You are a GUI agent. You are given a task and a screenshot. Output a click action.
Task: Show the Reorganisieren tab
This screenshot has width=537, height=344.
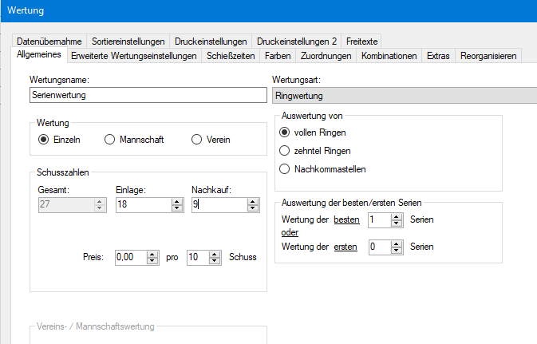click(489, 56)
